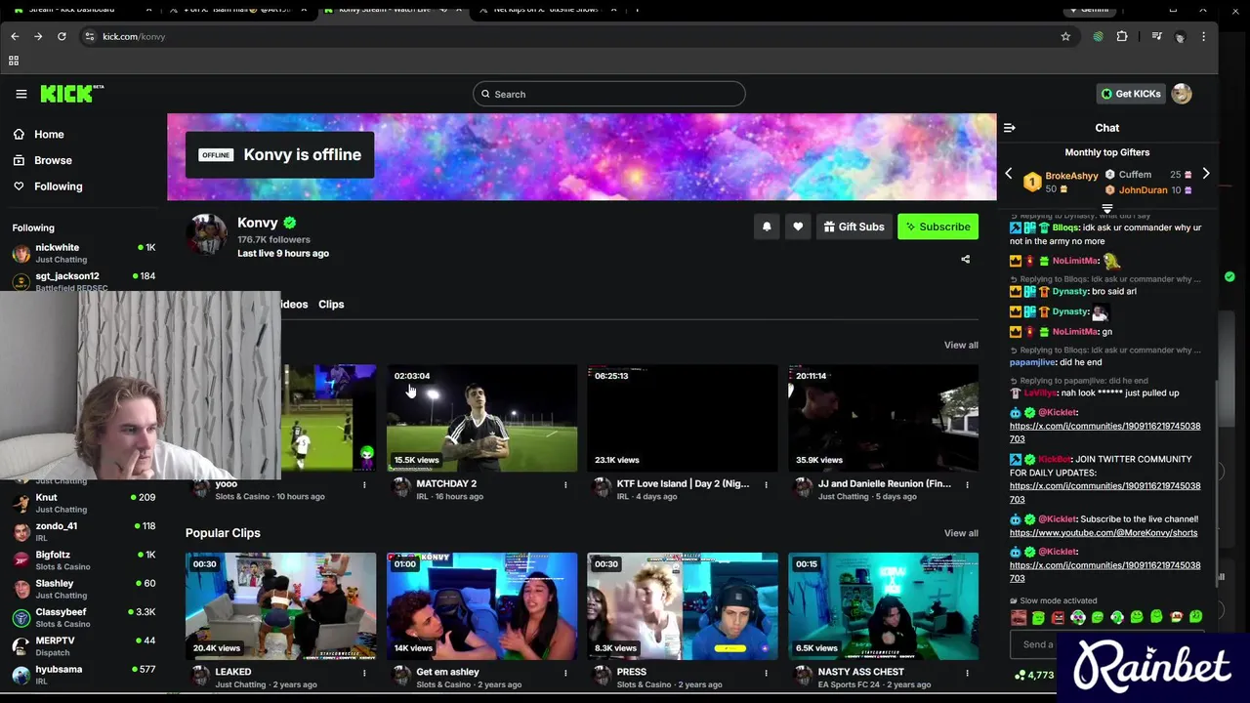Click Konvy's channel avatar
The width and height of the screenshot is (1250, 703).
(207, 234)
